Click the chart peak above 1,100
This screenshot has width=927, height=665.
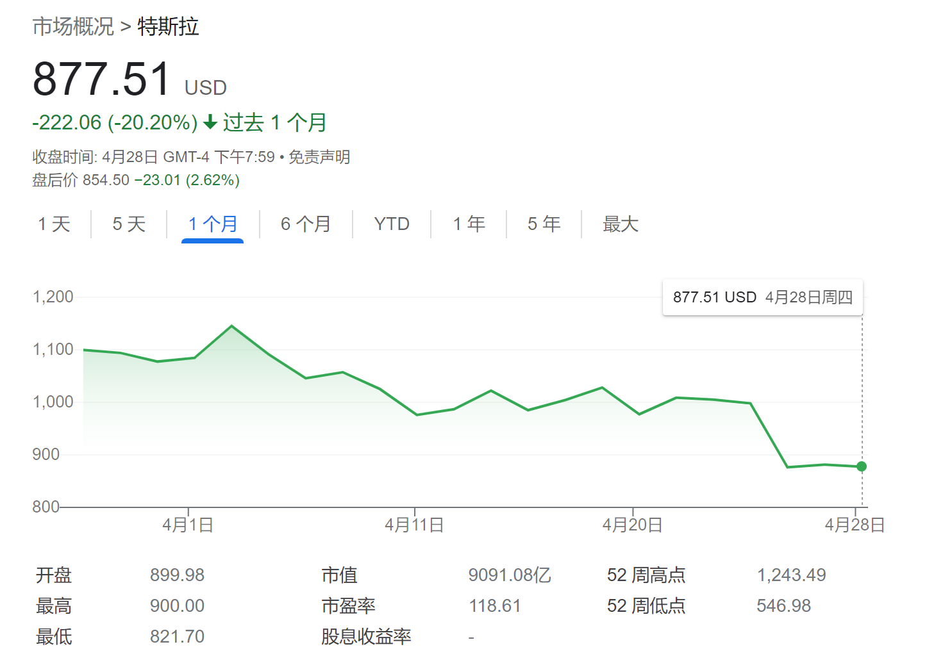[x=231, y=326]
